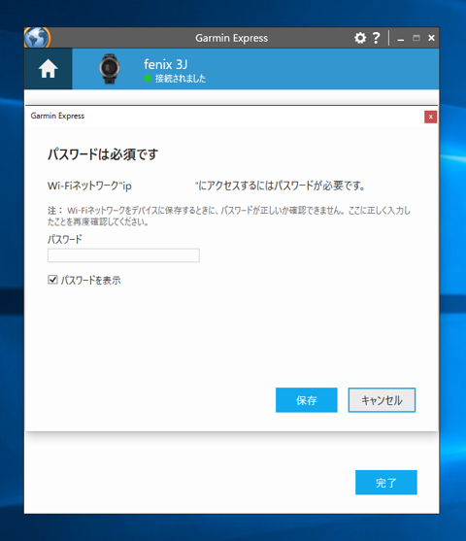Save the password with 保存 button
The image size is (466, 541).
point(306,400)
